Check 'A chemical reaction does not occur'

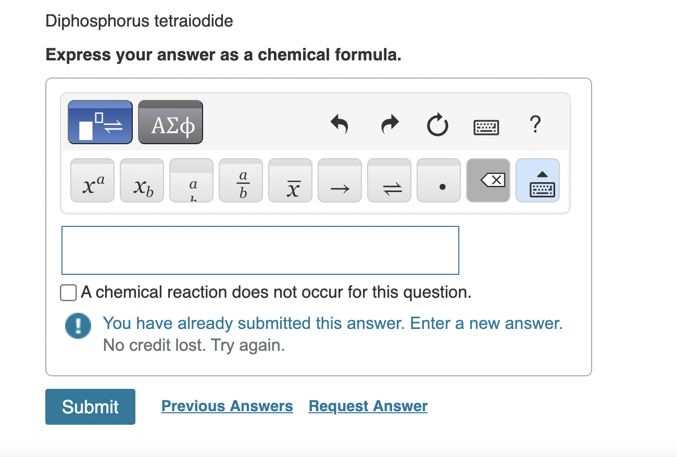[x=68, y=293]
